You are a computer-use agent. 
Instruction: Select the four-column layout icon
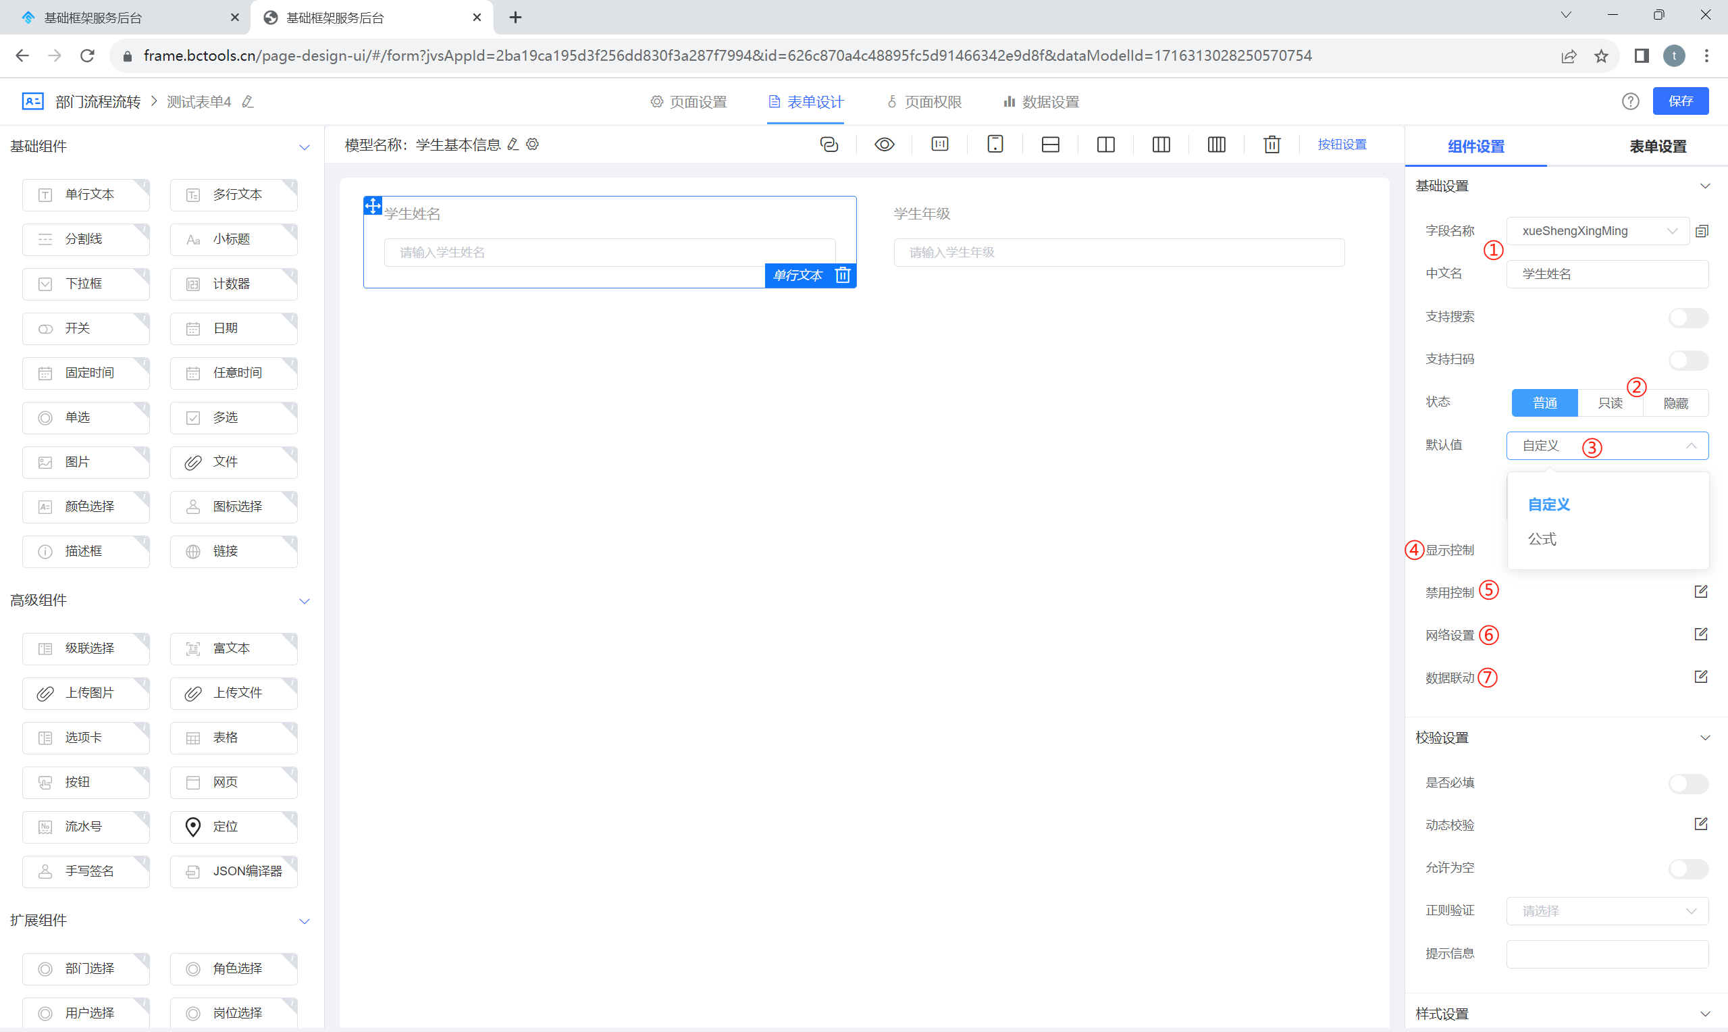[1216, 145]
